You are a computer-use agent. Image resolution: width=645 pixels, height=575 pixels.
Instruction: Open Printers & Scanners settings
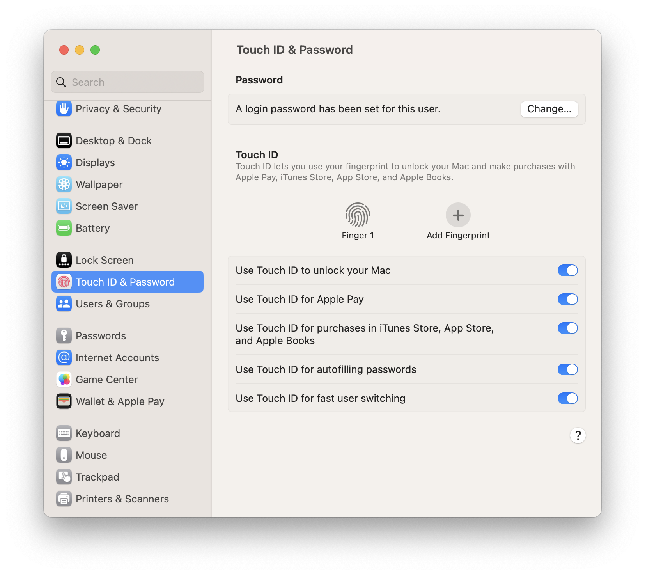pyautogui.click(x=122, y=499)
